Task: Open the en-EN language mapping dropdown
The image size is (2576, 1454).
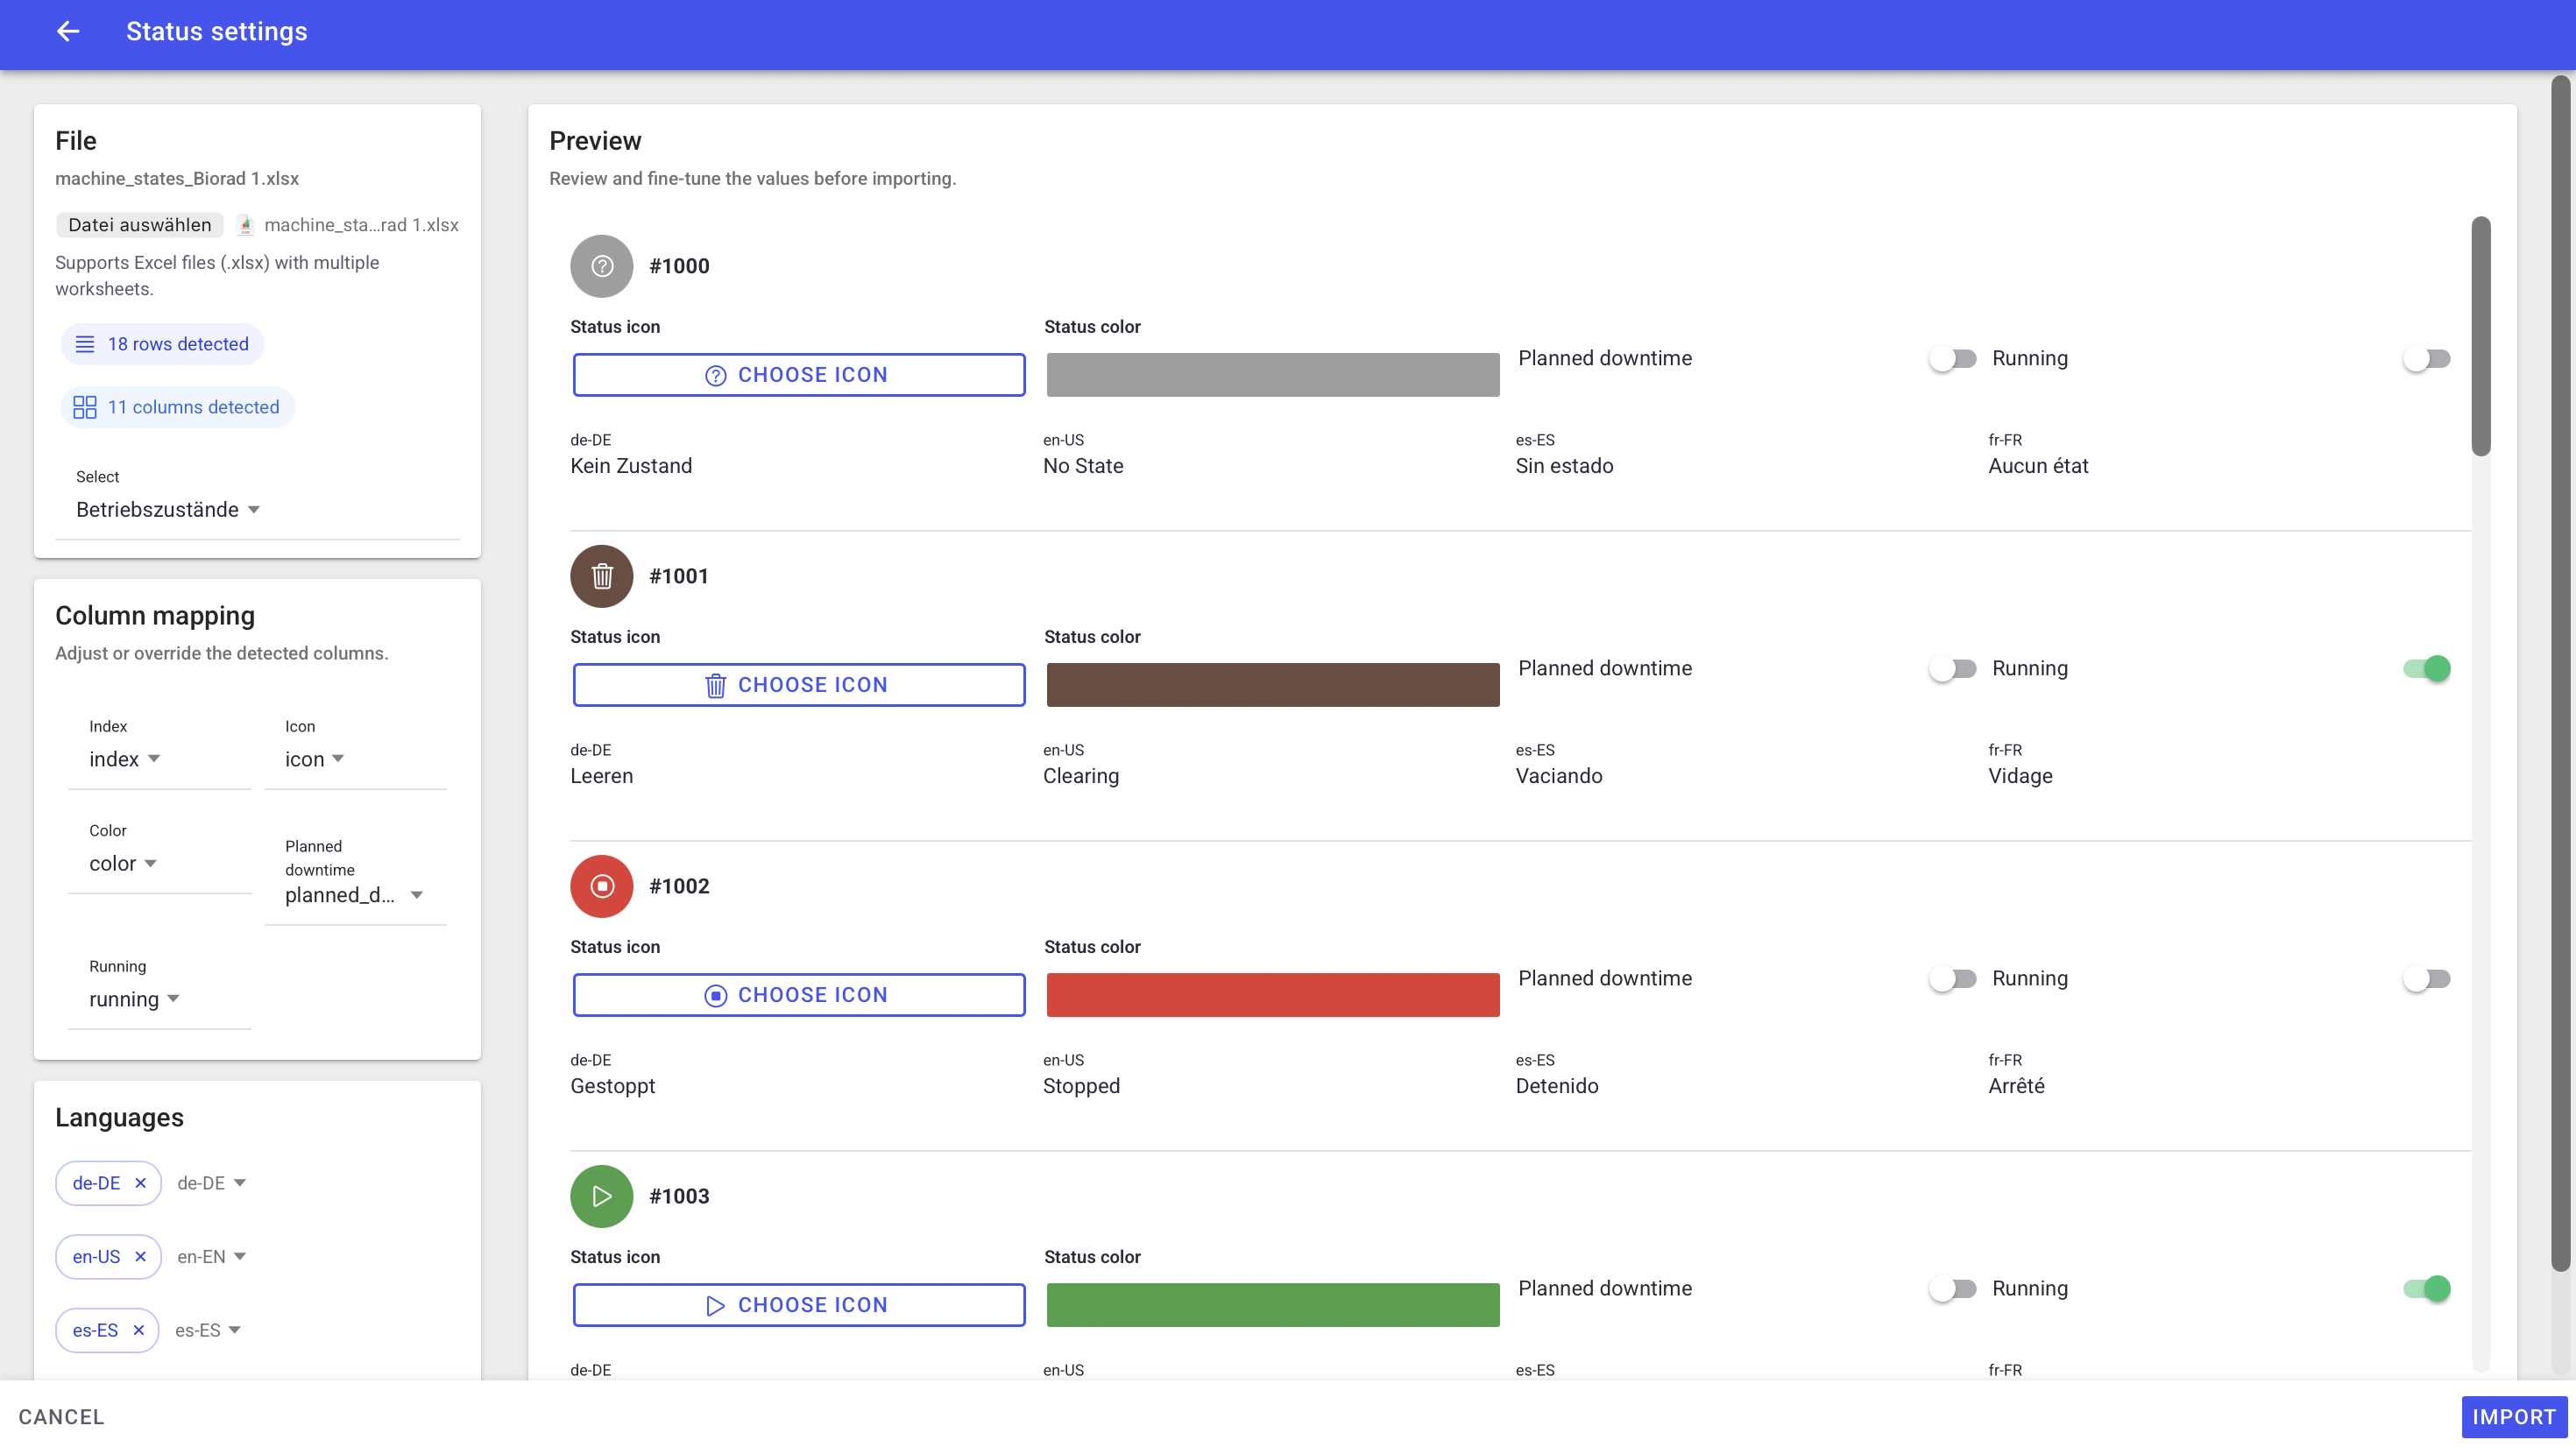Action: point(211,1257)
